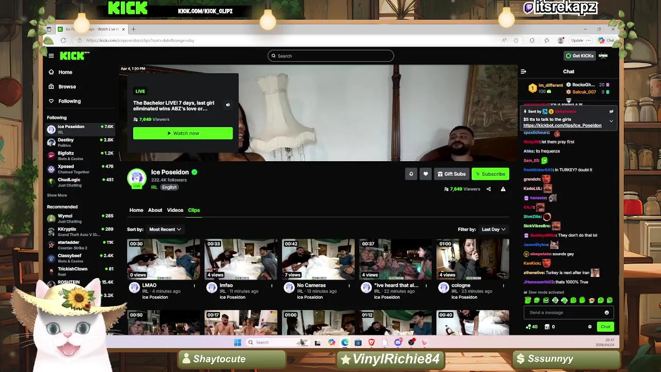The image size is (661, 372).
Task: Open Classybeef recommended channel
Action: coord(80,258)
